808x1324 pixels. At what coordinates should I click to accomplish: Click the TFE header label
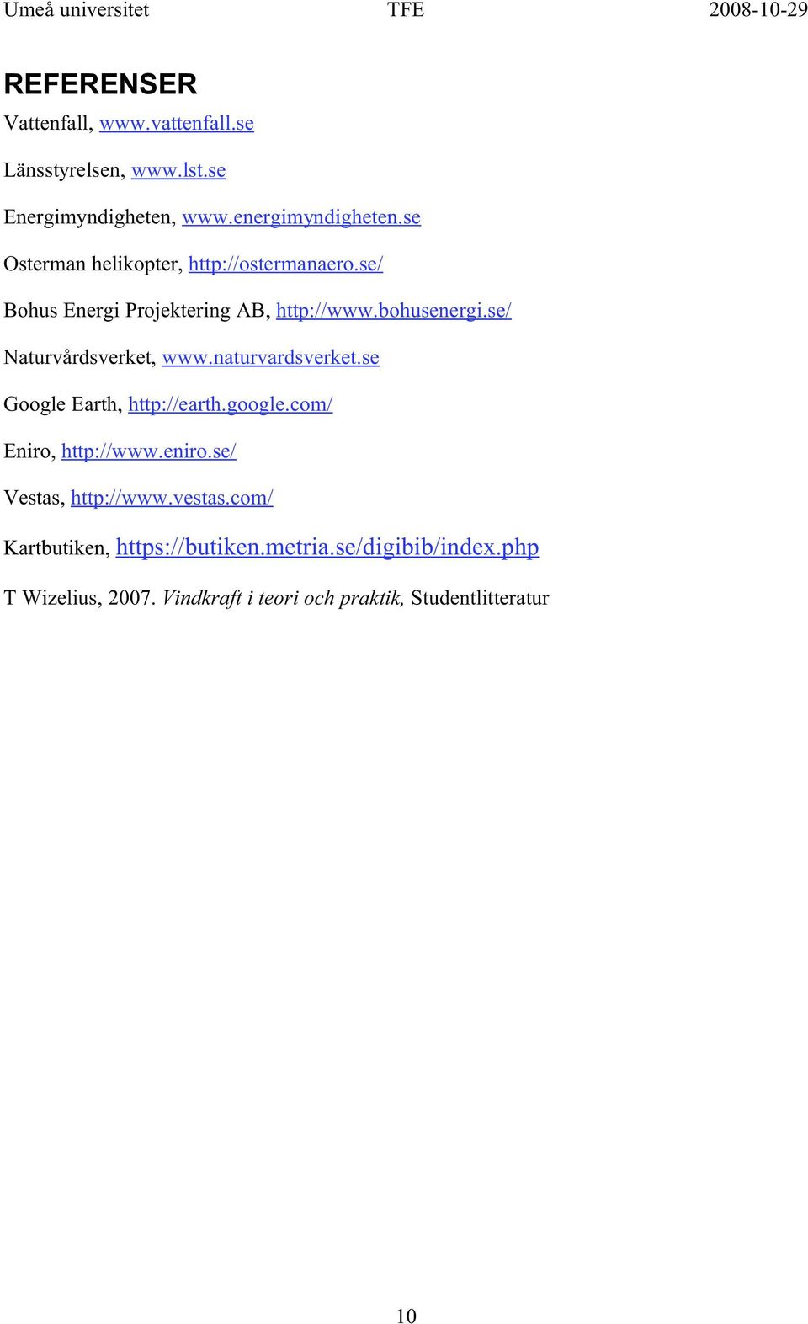pos(405,10)
